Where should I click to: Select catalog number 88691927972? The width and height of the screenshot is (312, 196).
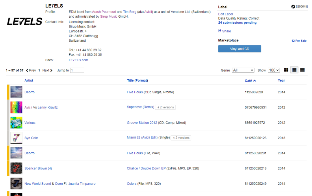(255, 123)
